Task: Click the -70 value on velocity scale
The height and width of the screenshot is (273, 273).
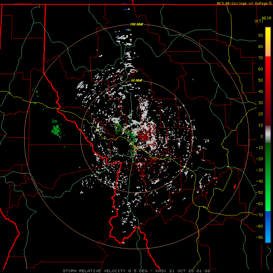Action: point(259,215)
